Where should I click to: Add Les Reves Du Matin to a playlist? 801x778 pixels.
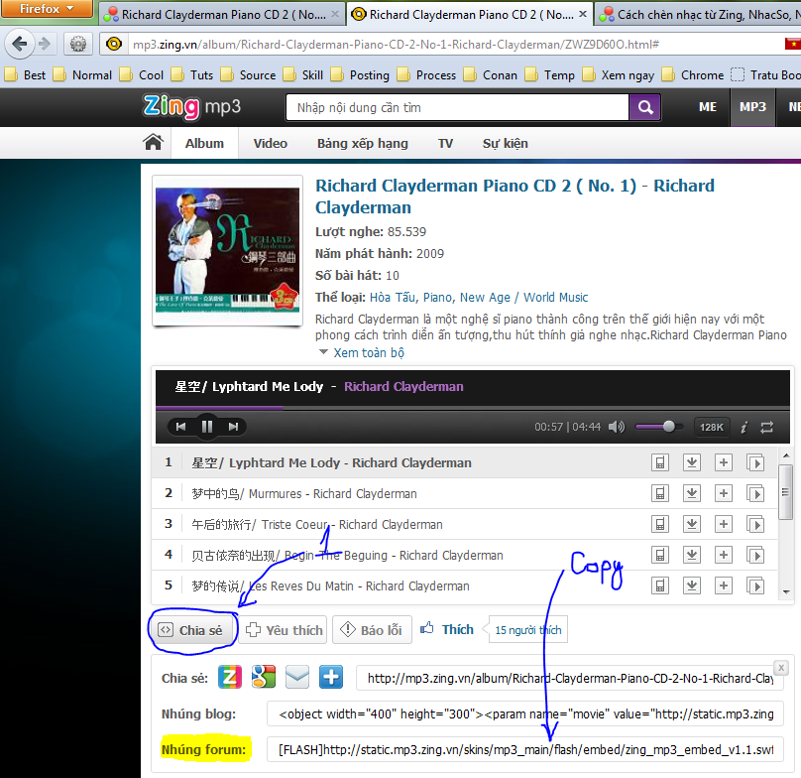tap(724, 585)
